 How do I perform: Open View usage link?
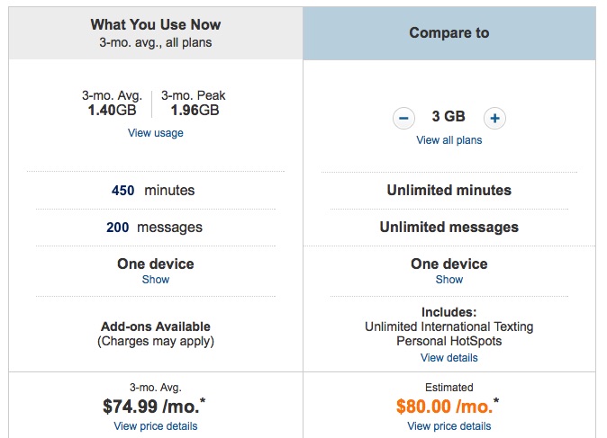(x=156, y=133)
